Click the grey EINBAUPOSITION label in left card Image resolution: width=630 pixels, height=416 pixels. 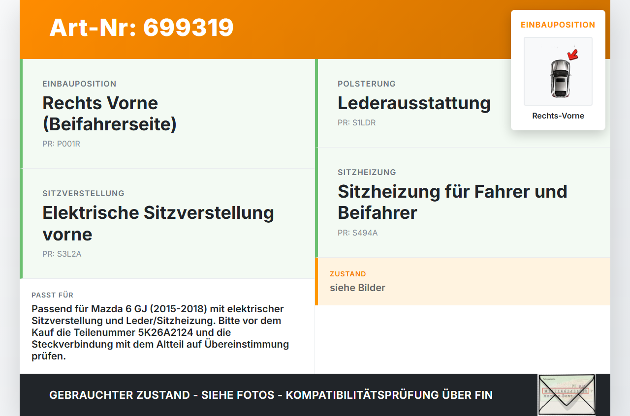[x=79, y=84]
